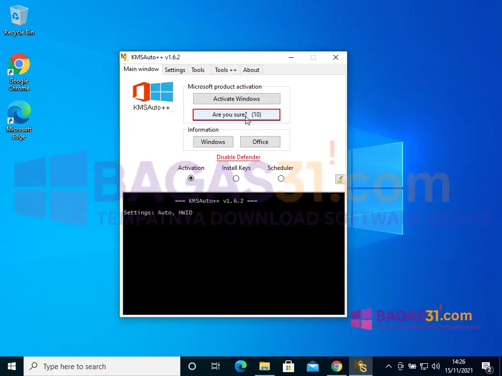
Task: Click the taskbar clock and date
Action: (459, 366)
